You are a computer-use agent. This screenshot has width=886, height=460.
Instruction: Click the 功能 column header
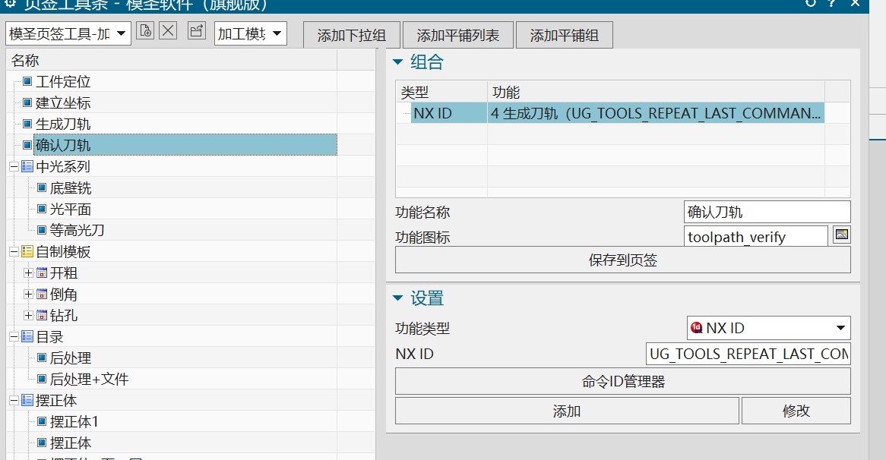tap(656, 92)
